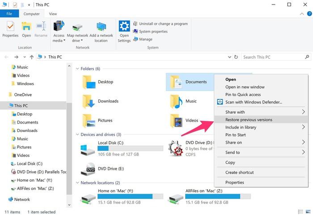Click the Access media icon

coord(59,32)
